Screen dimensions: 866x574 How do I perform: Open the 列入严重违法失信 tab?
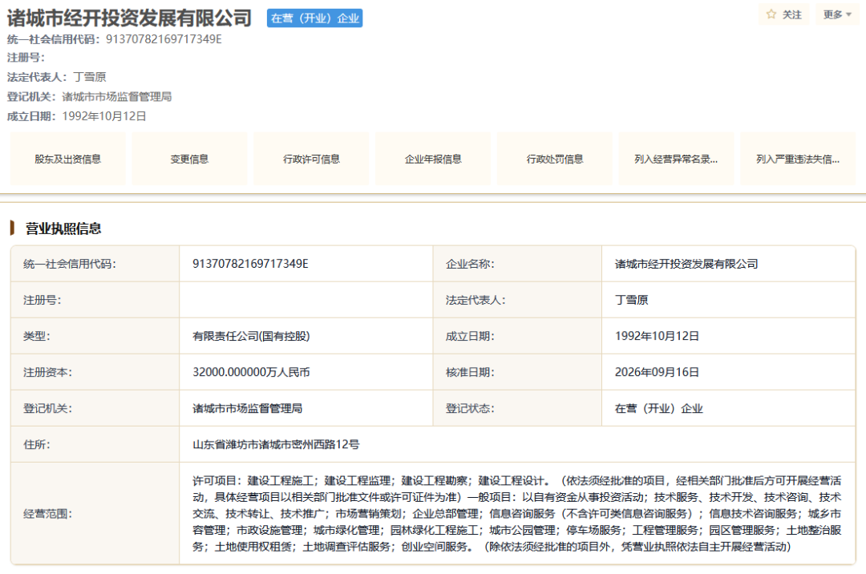(798, 159)
